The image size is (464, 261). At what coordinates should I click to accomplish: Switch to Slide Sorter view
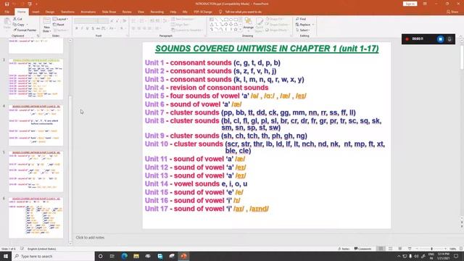390,249
